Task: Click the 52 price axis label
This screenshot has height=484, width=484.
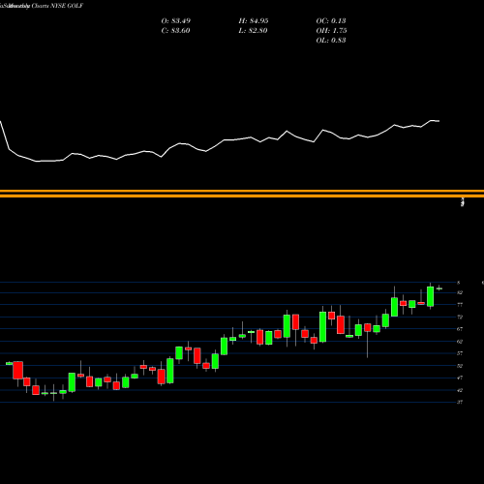Action: point(460,366)
